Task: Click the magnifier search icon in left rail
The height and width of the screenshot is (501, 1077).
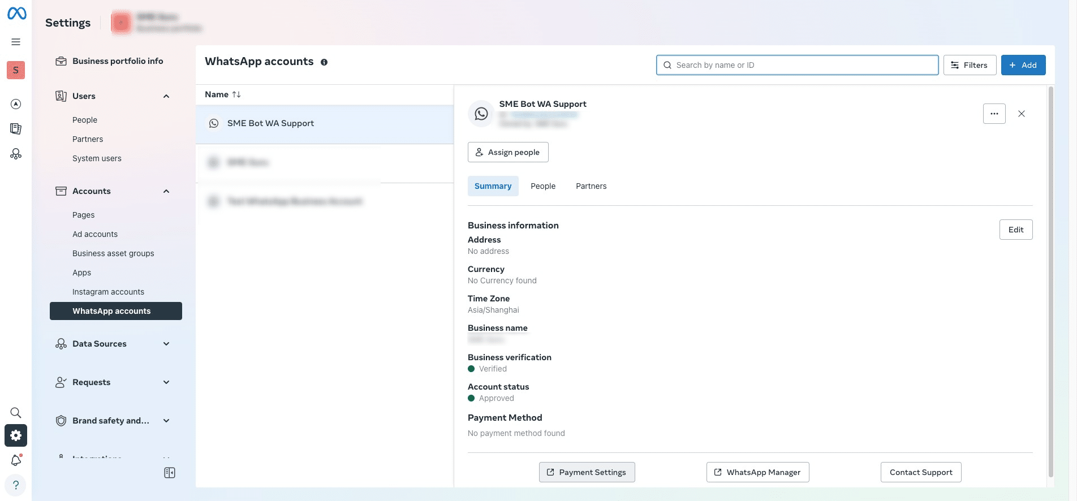Action: point(16,413)
